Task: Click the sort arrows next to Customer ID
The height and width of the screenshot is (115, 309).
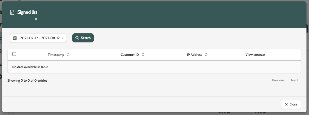Action: pos(143,55)
